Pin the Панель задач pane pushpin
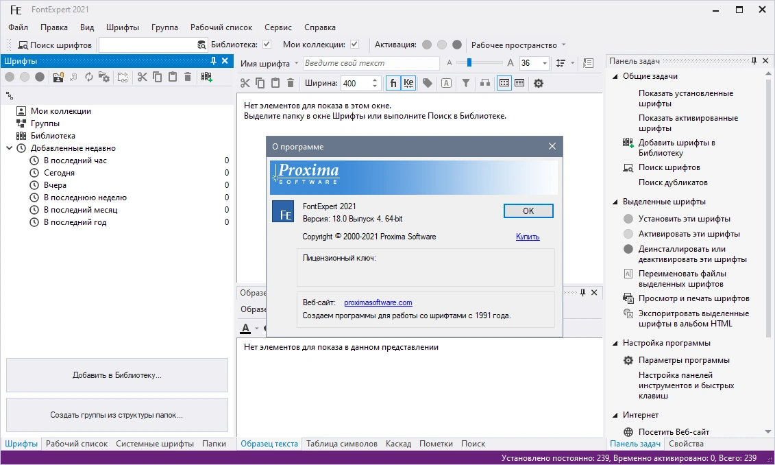The image size is (775, 465). click(754, 60)
